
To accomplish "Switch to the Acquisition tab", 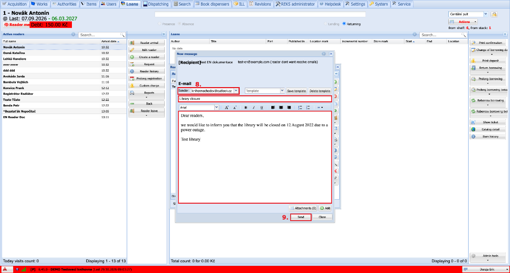I will 14,4.
